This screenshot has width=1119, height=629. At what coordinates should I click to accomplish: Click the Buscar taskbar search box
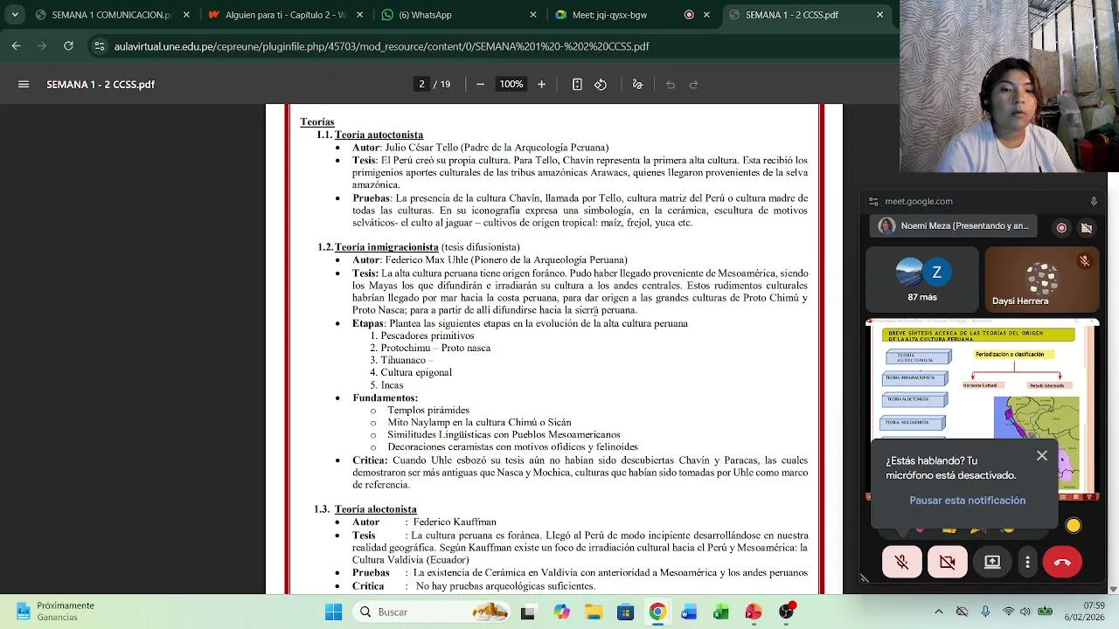pos(432,612)
